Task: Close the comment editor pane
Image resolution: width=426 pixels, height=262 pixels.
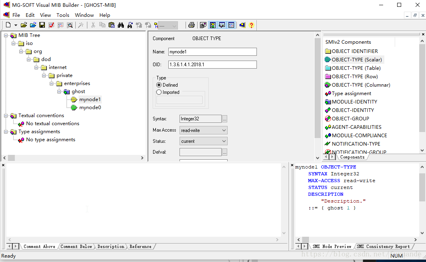Action: (x=3, y=165)
